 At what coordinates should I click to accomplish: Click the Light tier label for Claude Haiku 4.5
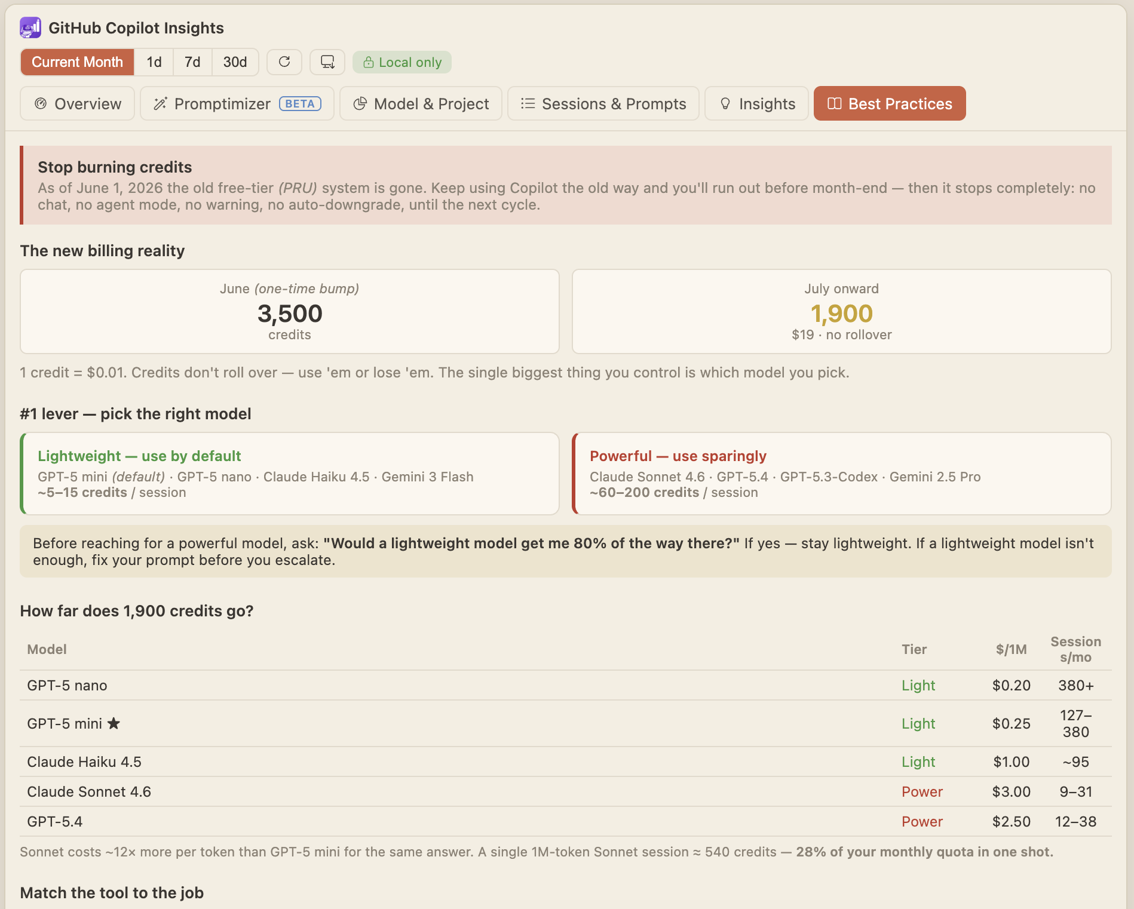point(918,761)
